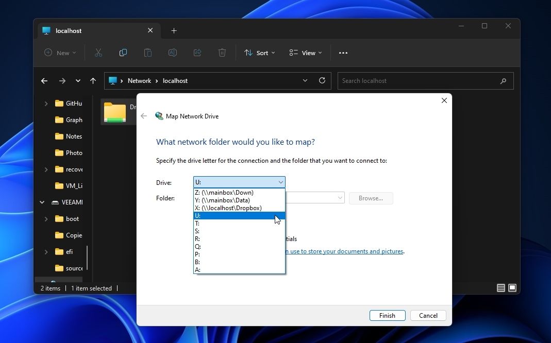The height and width of the screenshot is (343, 551).
Task: Switch to details view in the status bar
Action: [x=500, y=288]
